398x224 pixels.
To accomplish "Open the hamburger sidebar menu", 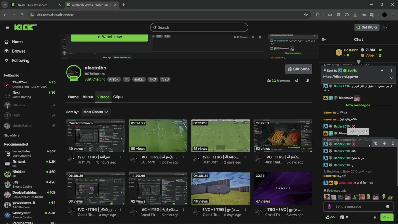I will (7, 27).
